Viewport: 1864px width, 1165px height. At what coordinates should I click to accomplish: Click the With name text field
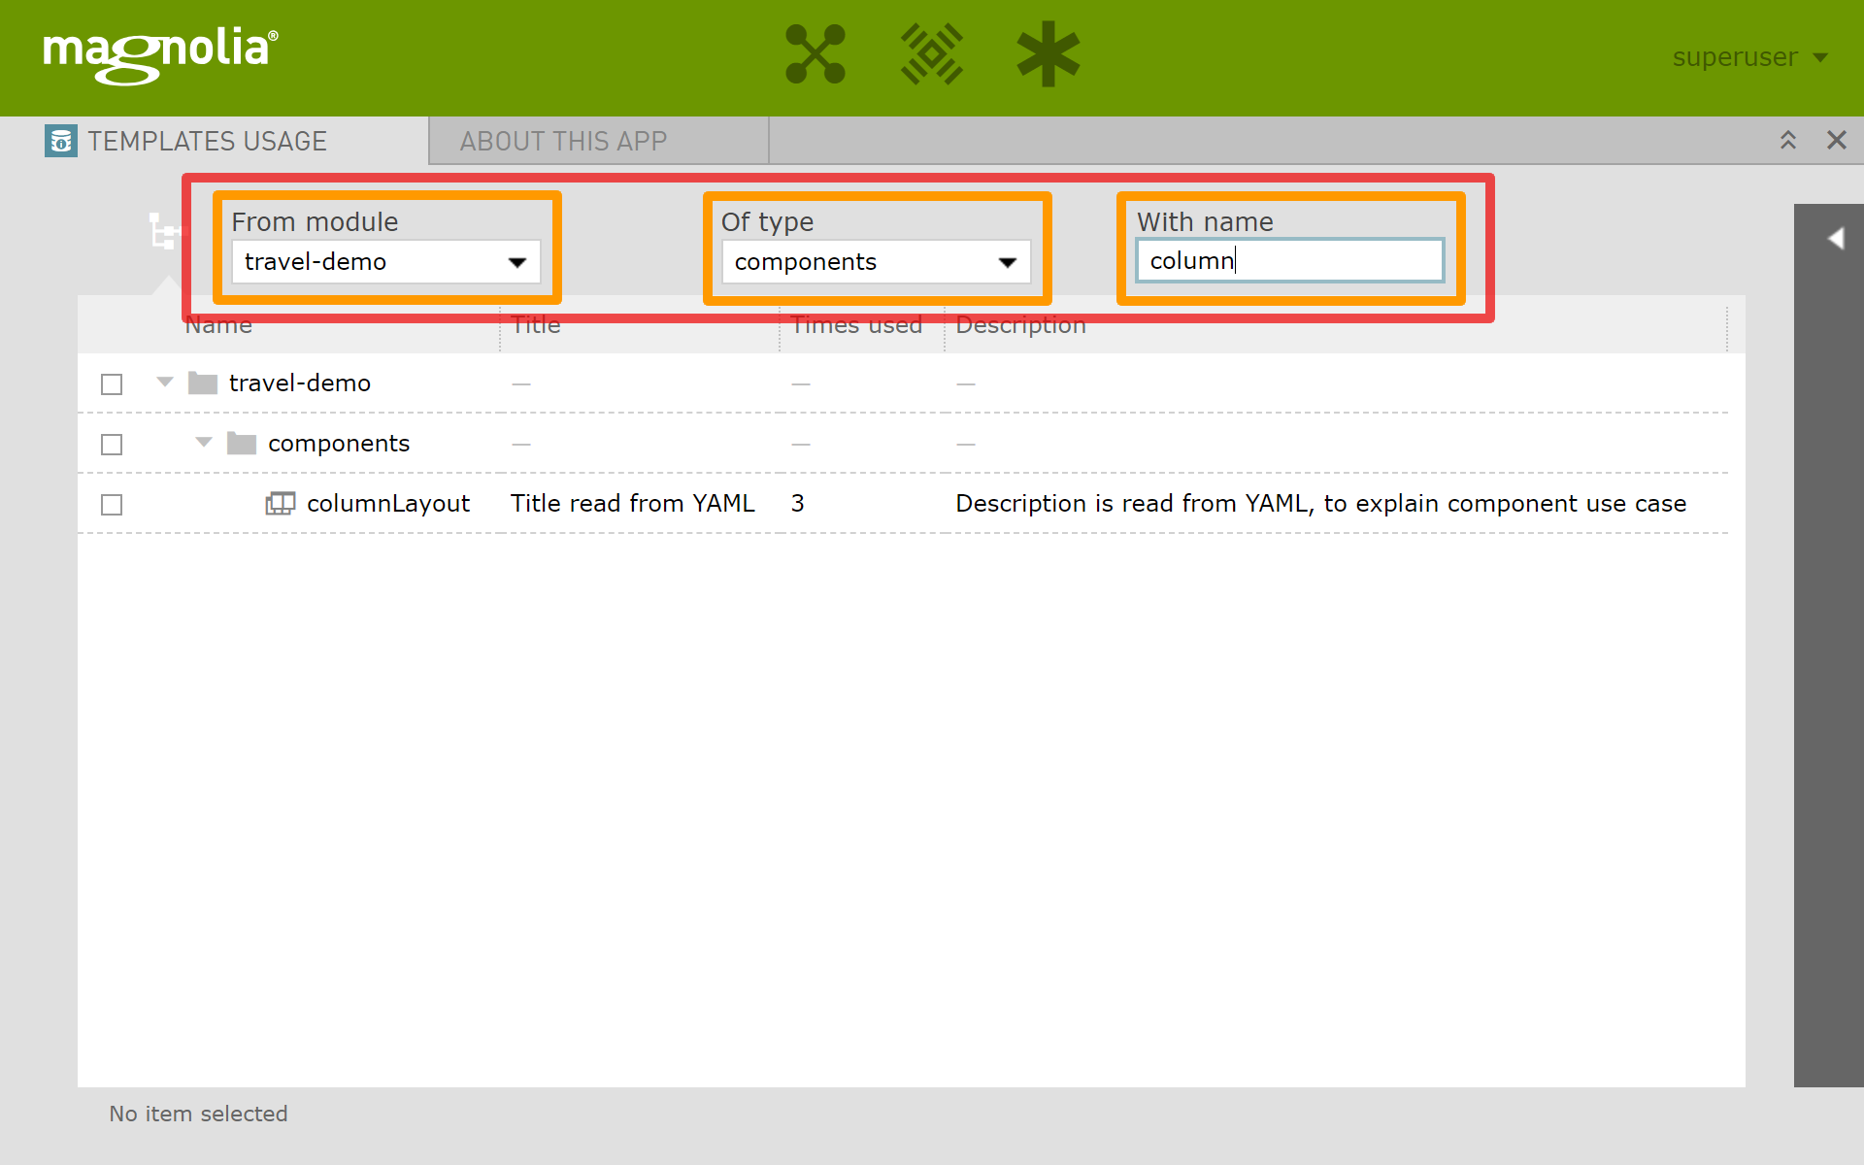1289,261
